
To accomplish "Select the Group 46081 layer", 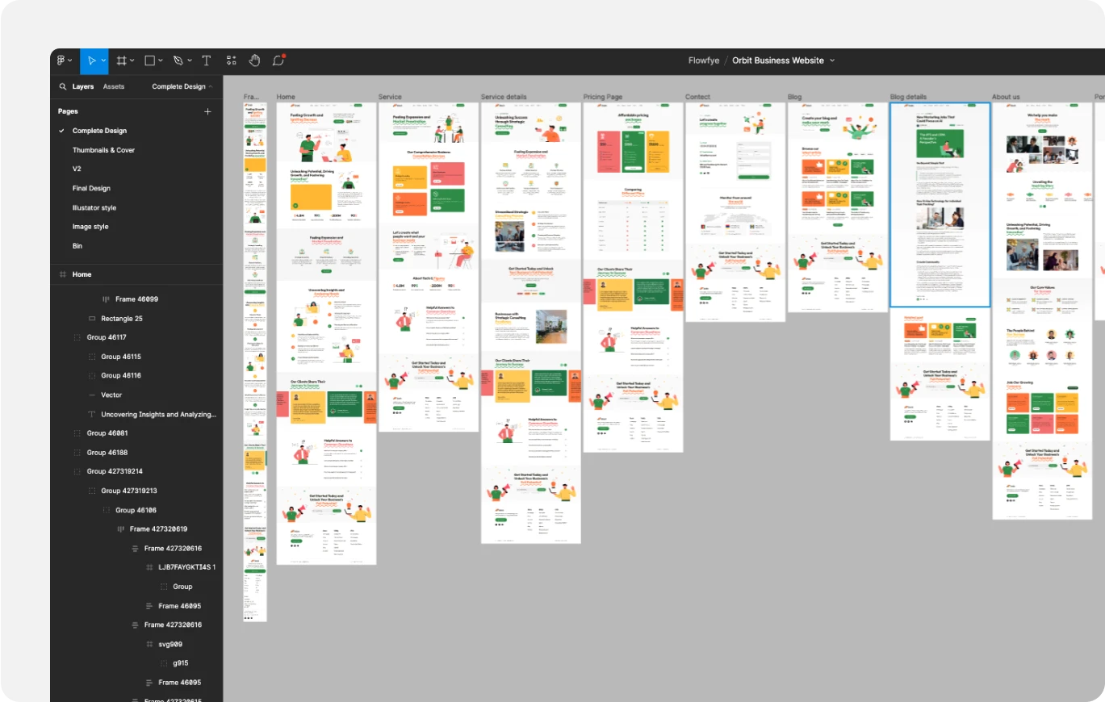I will pyautogui.click(x=107, y=433).
